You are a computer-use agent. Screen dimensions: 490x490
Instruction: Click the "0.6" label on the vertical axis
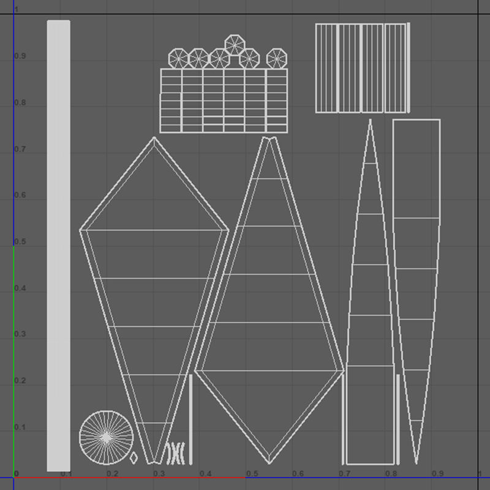pos(20,195)
